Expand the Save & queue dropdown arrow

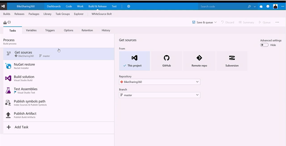(215, 22)
